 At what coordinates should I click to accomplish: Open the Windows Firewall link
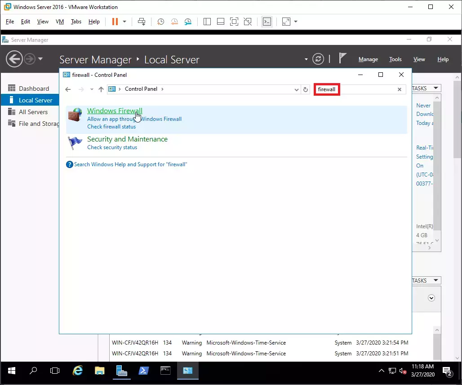coord(115,111)
